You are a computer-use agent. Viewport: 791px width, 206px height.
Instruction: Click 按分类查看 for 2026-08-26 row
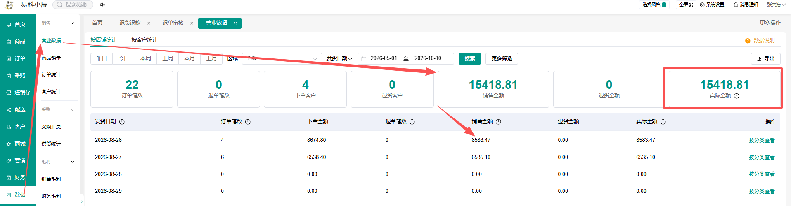coord(762,140)
